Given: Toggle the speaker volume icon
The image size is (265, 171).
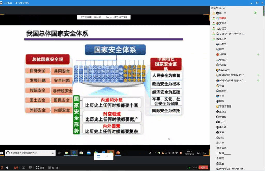Looking at the screenshot, I should [x=7, y=168].
